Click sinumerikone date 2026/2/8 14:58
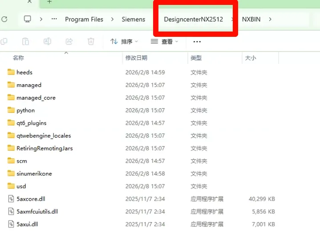 coord(145,173)
